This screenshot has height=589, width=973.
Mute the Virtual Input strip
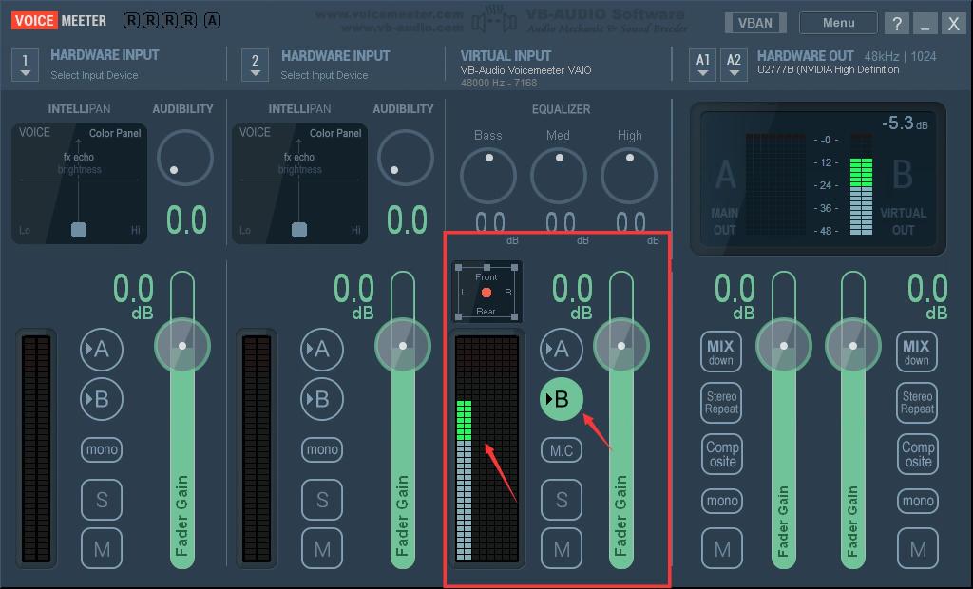562,549
